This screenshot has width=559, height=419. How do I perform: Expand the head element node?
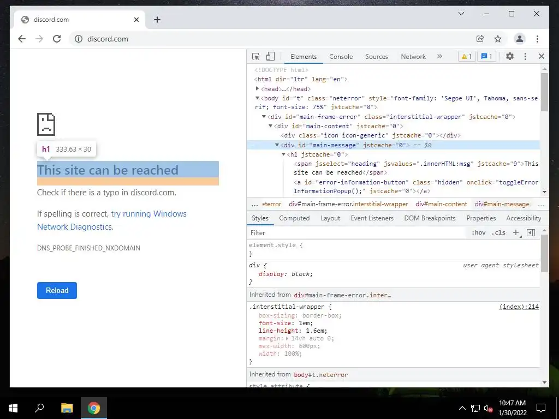click(x=258, y=89)
